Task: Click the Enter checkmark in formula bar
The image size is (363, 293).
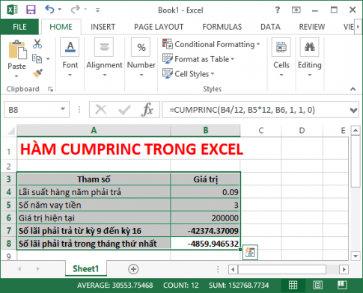Action: 124,110
